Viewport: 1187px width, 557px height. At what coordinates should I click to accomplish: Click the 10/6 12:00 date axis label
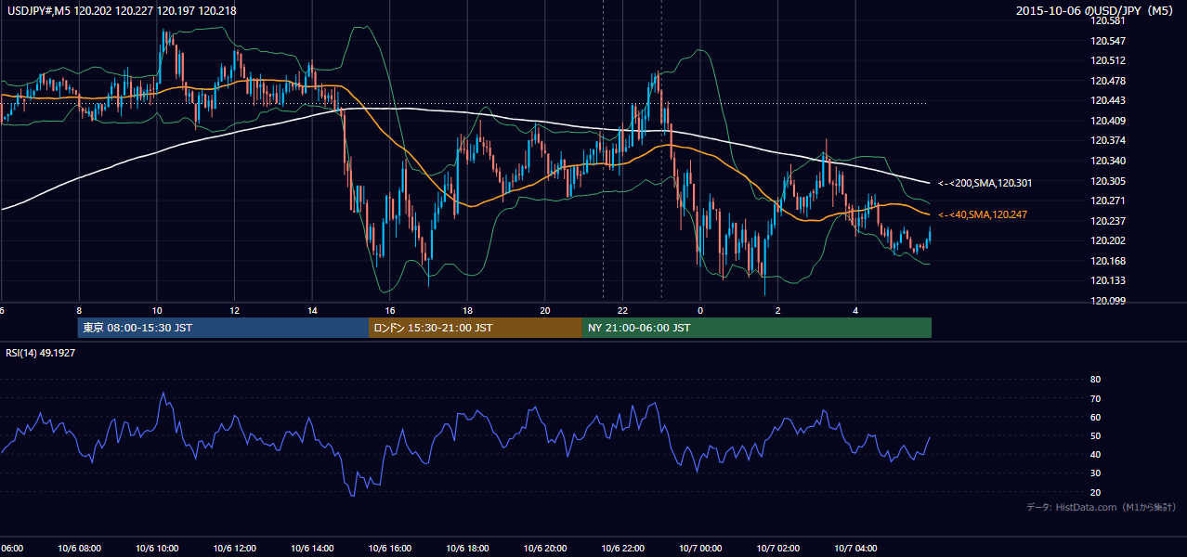pos(235,549)
